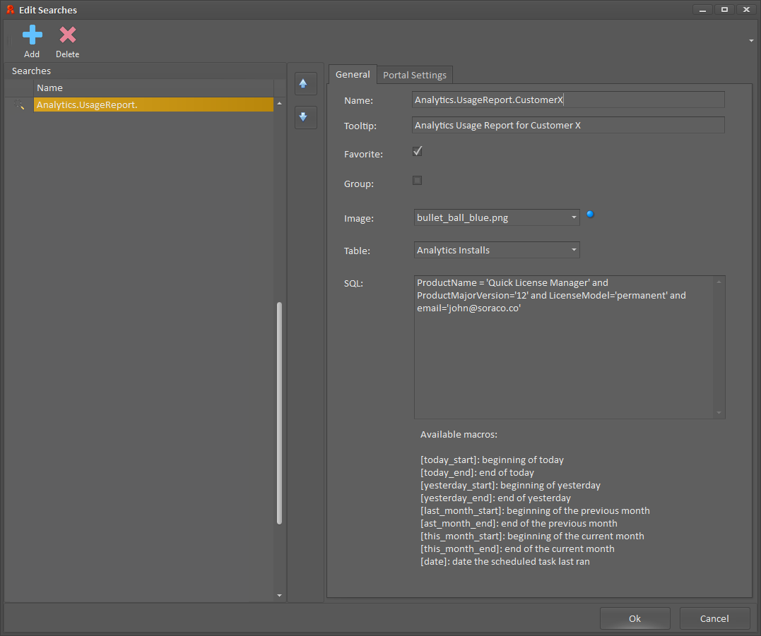Click the '[last_month_start]' macro line

coord(535,510)
